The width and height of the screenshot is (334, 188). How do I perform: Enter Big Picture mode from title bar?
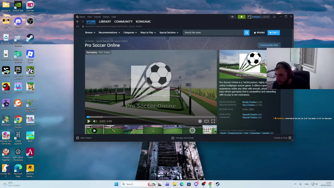(x=274, y=17)
